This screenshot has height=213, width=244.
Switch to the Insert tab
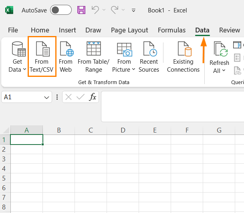point(67,30)
